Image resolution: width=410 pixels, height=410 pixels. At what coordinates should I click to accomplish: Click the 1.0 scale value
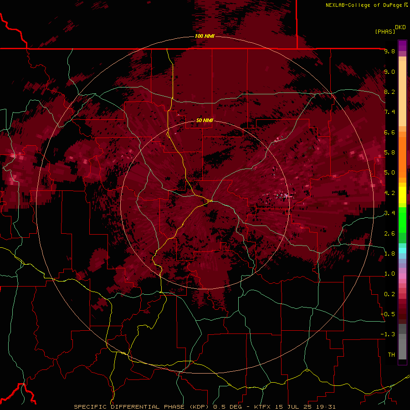pyautogui.click(x=389, y=274)
